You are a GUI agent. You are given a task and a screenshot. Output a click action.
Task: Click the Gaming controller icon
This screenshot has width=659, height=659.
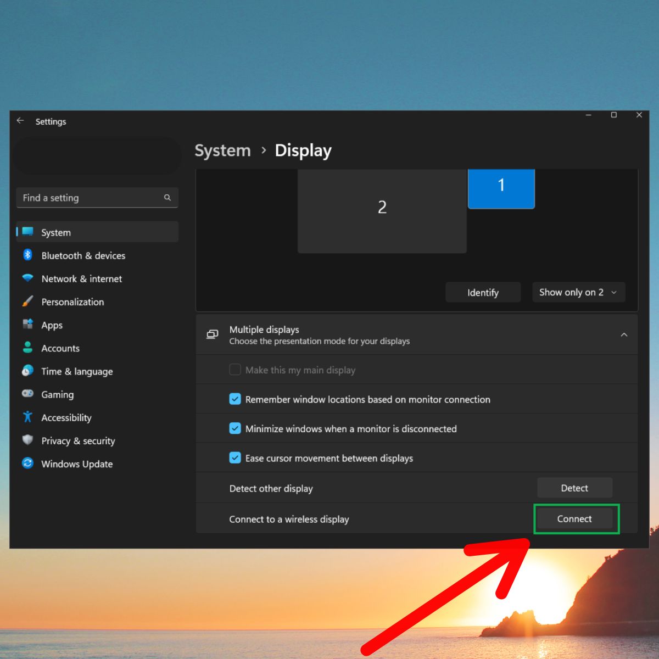[27, 394]
